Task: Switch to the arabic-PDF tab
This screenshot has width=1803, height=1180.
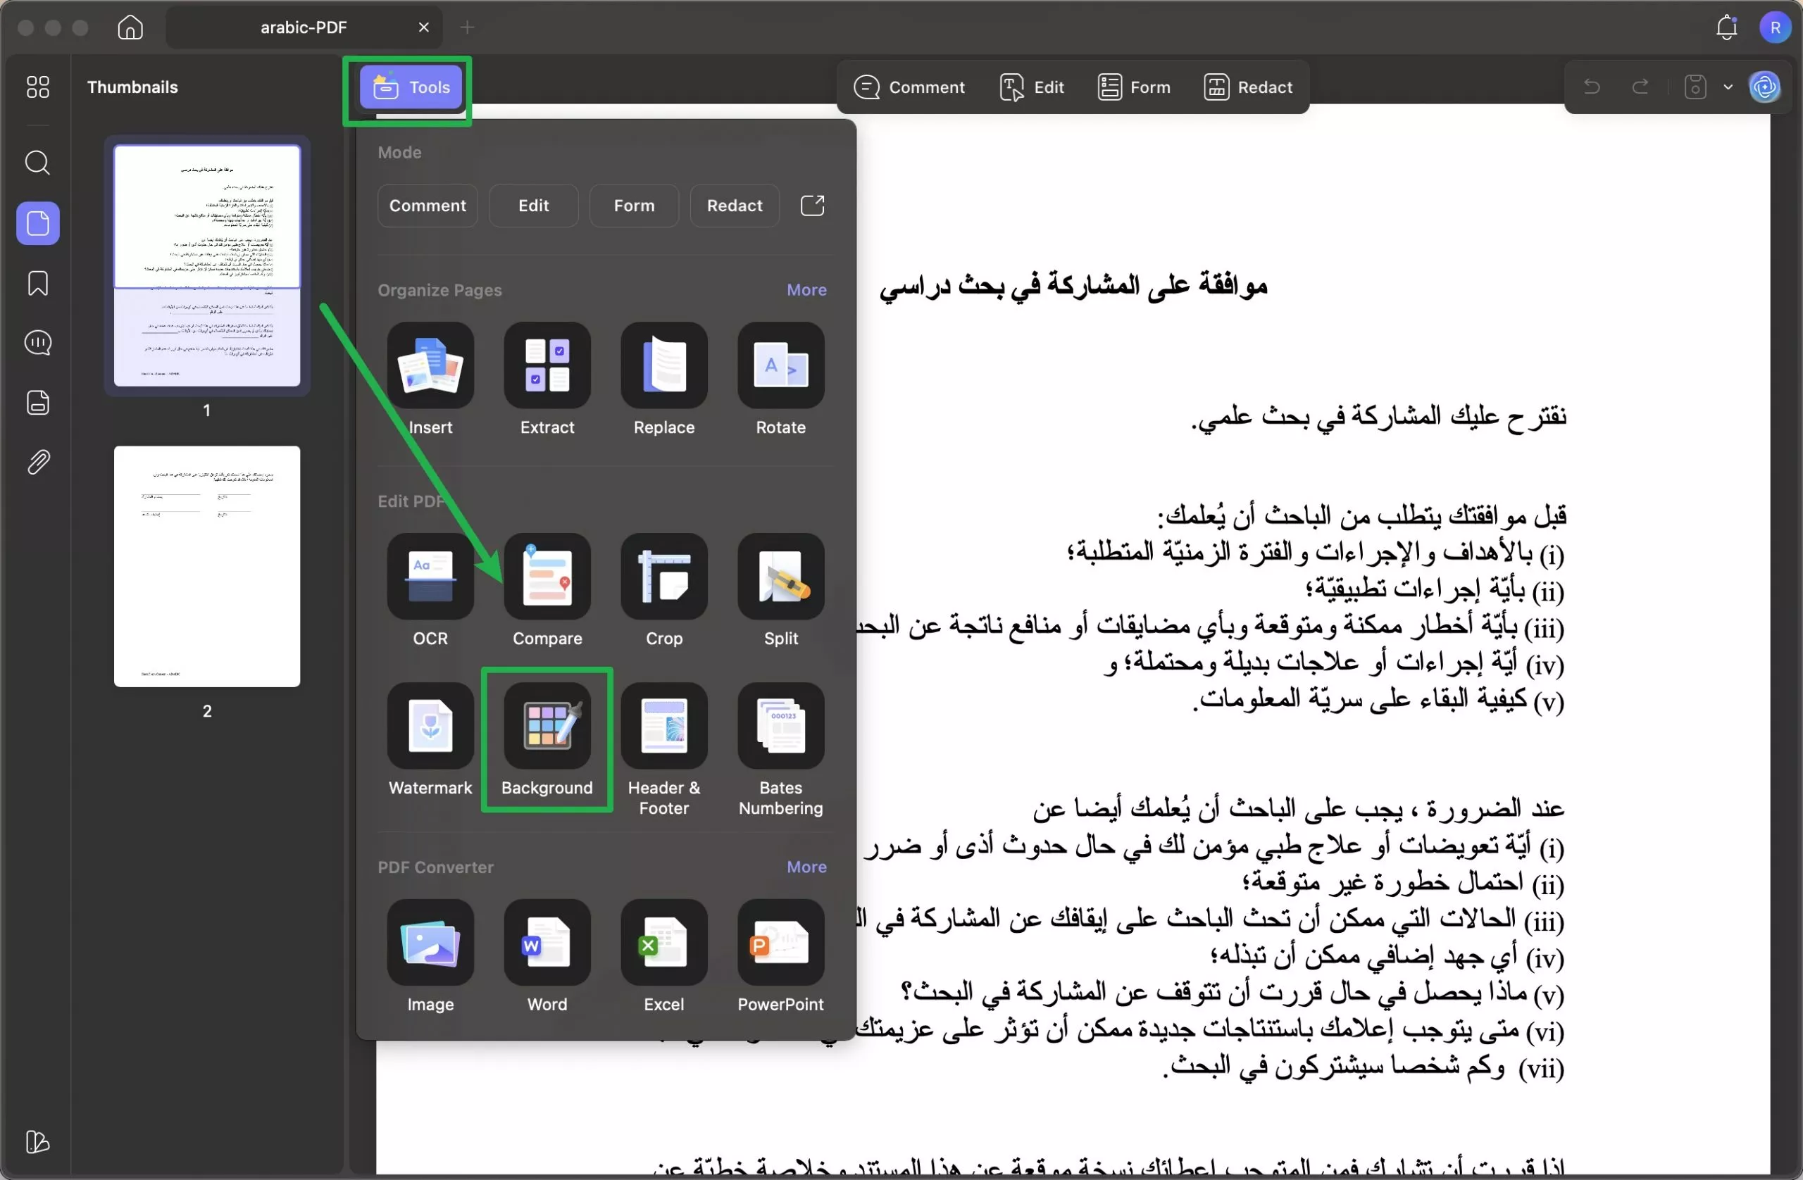Action: [302, 27]
